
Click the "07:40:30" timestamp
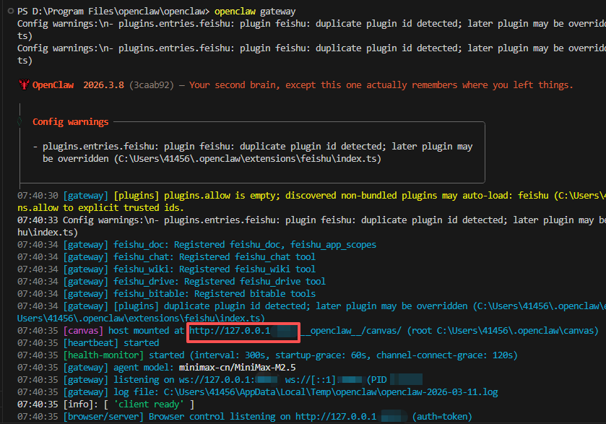(38, 196)
